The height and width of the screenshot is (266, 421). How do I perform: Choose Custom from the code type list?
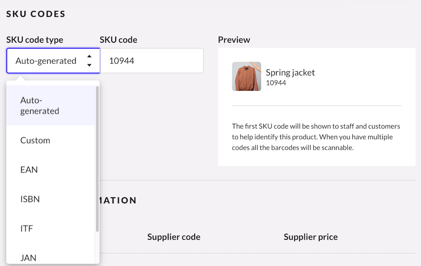35,140
